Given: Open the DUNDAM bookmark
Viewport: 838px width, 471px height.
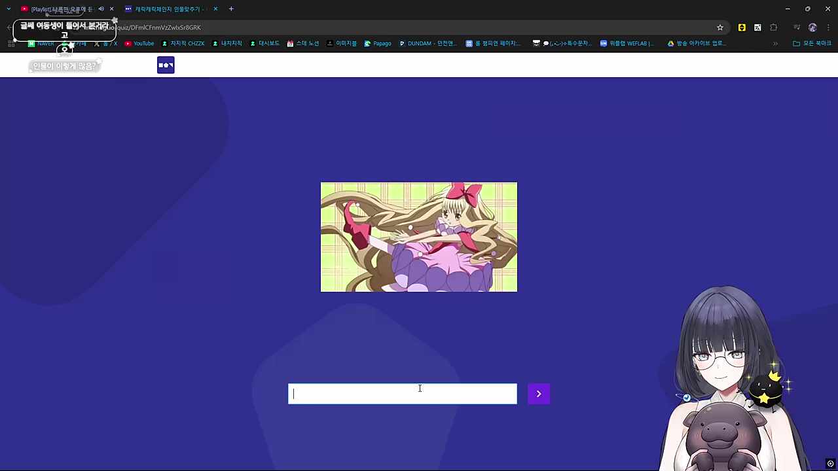Looking at the screenshot, I should 428,44.
